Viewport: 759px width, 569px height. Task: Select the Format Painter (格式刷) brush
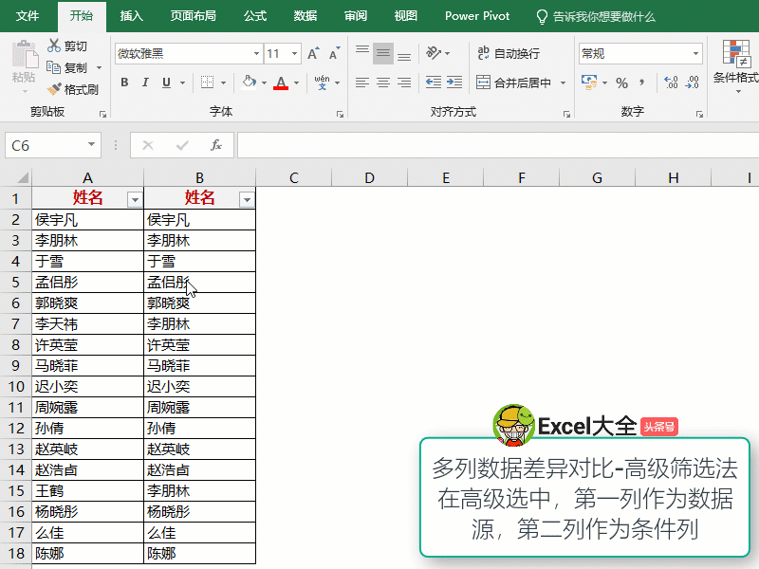pos(54,89)
